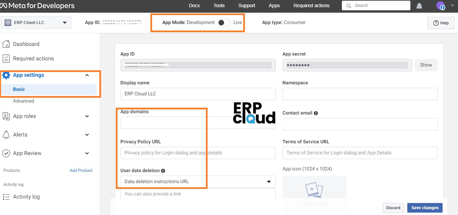Viewport: 458px width, 215px height.
Task: Click the App Review shield icon
Action: pyautogui.click(x=6, y=153)
